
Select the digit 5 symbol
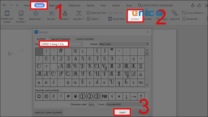83,59
